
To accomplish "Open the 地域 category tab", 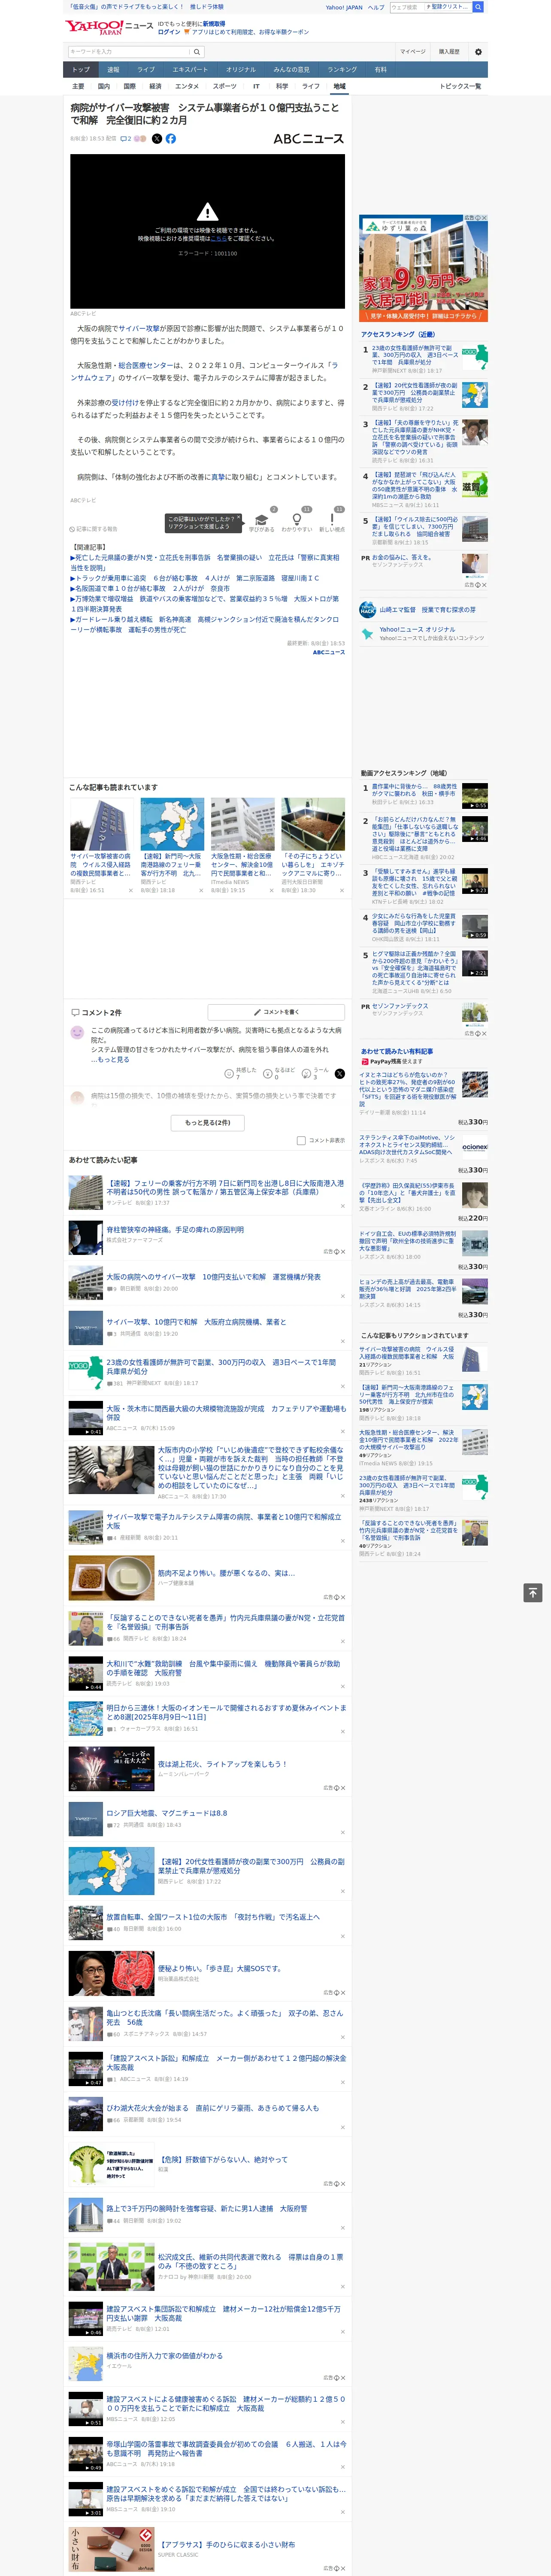I will [x=339, y=87].
